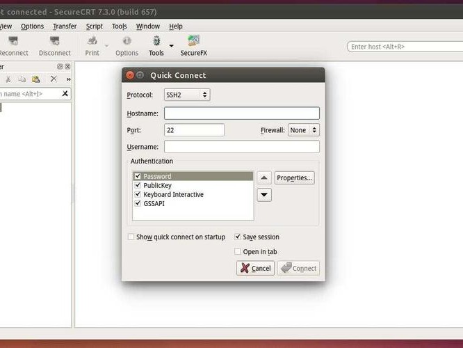Toggle the Keyboard Interactive checkbox
This screenshot has width=463, height=348.
click(x=138, y=194)
